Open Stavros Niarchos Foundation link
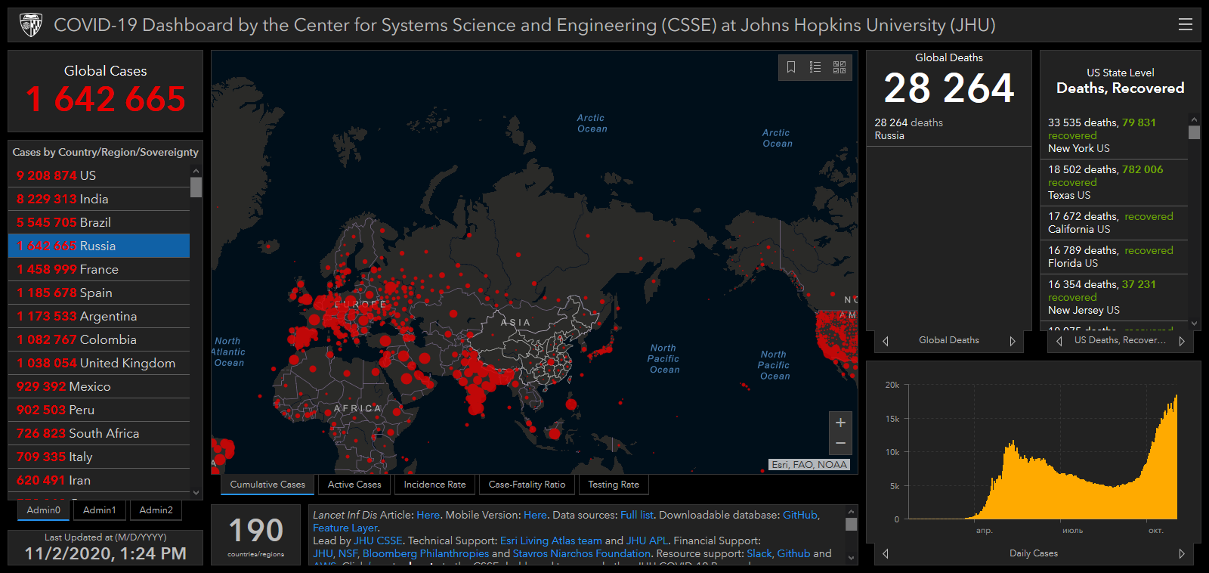The height and width of the screenshot is (573, 1209). pos(581,553)
